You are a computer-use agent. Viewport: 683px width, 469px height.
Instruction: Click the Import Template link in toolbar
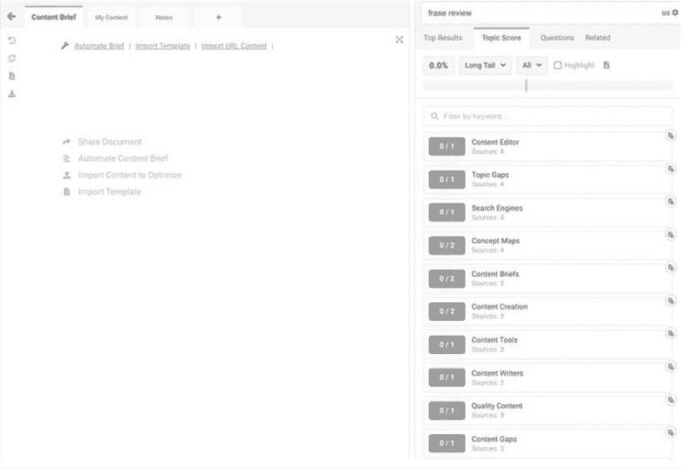coord(163,46)
